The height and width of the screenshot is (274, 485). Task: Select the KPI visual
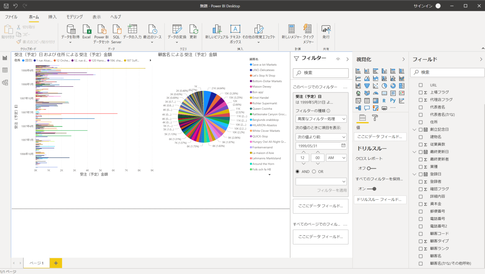click(402, 93)
